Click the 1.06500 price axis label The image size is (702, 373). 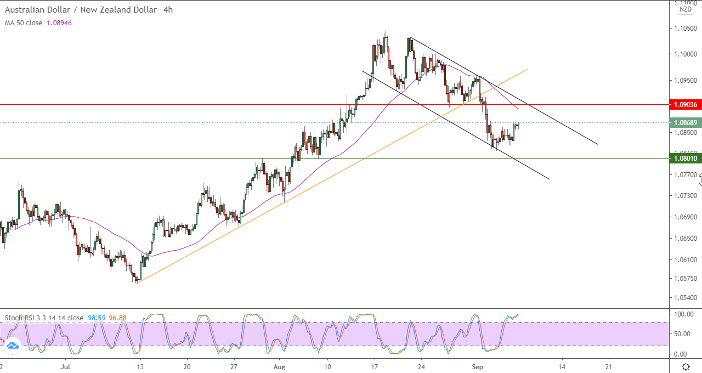pos(686,239)
